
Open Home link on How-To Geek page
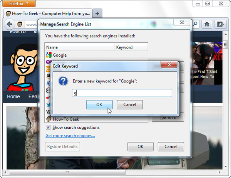(x=13, y=96)
